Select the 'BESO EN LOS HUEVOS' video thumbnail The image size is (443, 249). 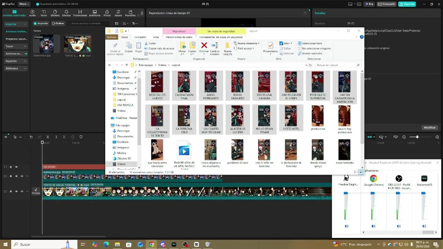pos(157,85)
